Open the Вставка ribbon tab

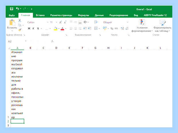(x=40, y=15)
